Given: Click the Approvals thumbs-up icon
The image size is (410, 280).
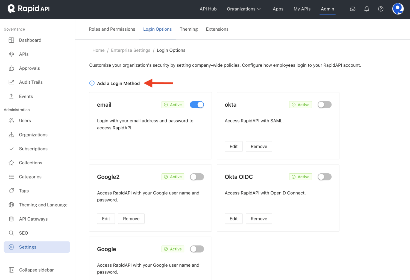Looking at the screenshot, I should point(11,68).
